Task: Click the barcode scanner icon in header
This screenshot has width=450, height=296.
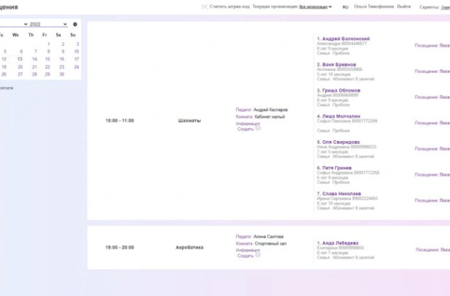Action: (x=205, y=7)
